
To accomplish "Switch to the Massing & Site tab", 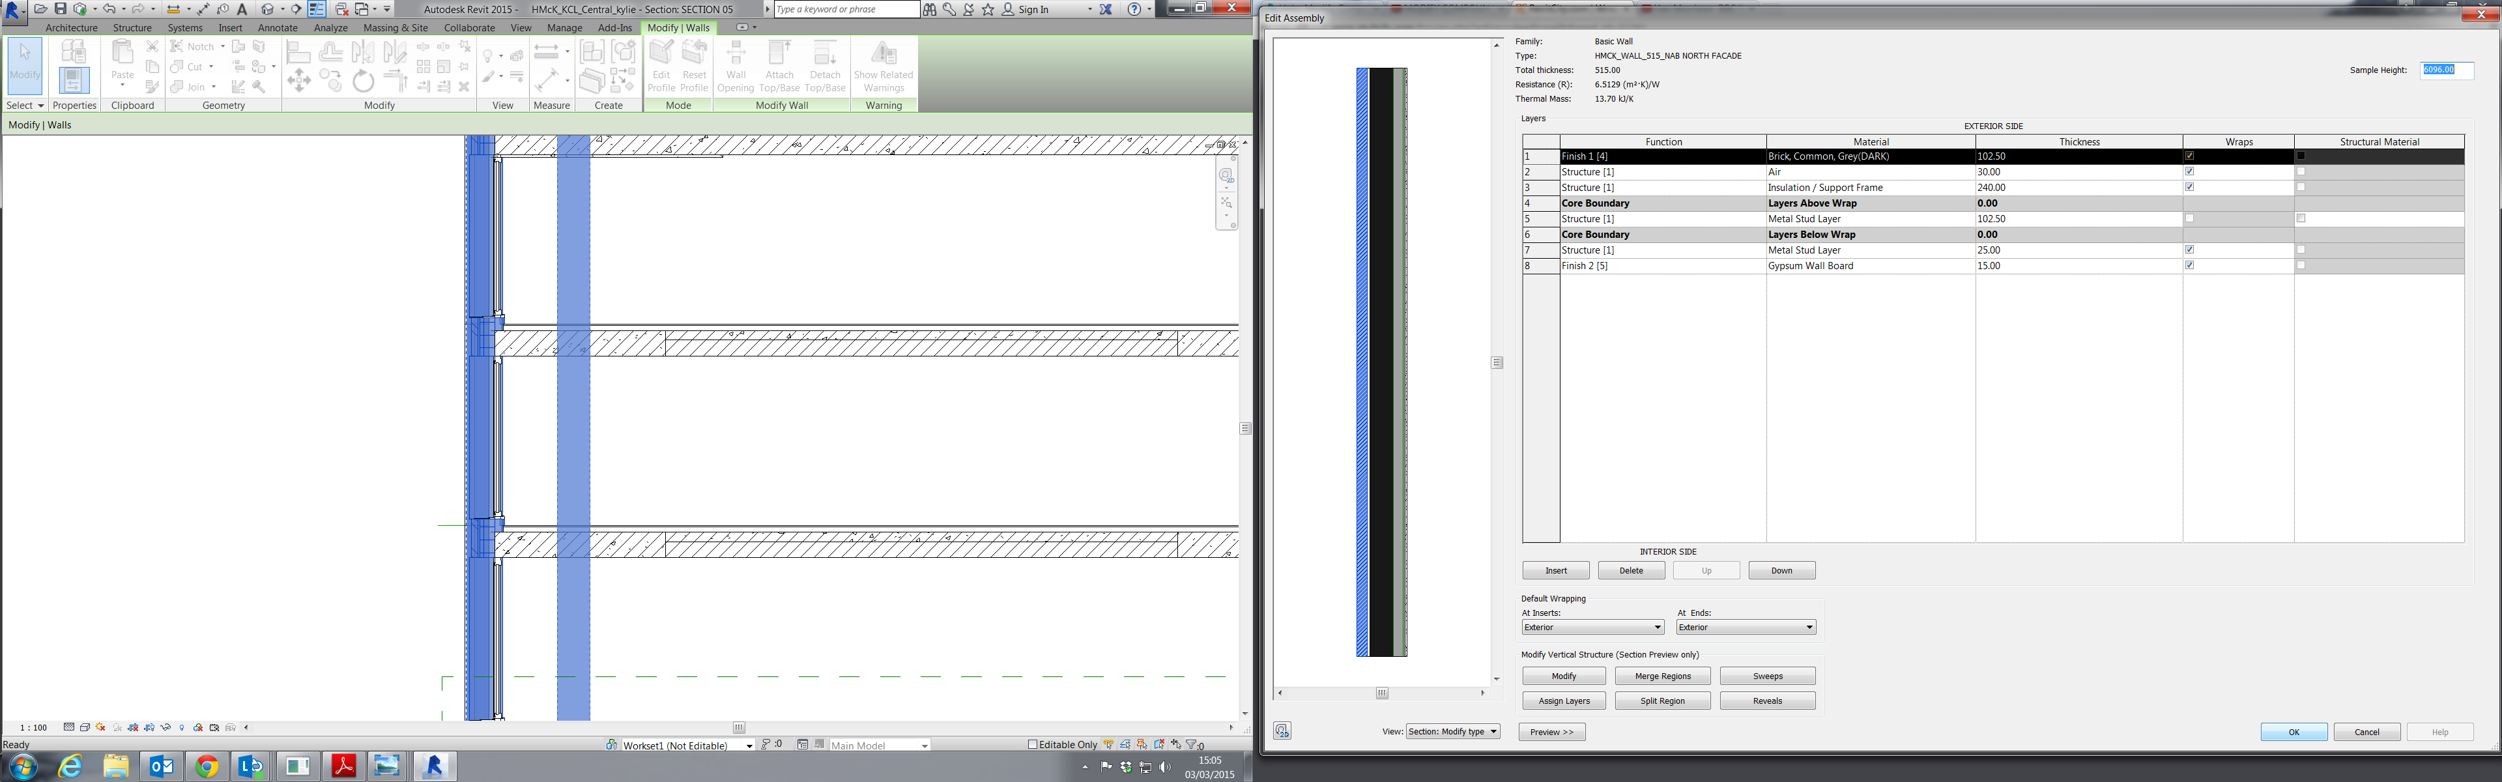I will pyautogui.click(x=395, y=28).
